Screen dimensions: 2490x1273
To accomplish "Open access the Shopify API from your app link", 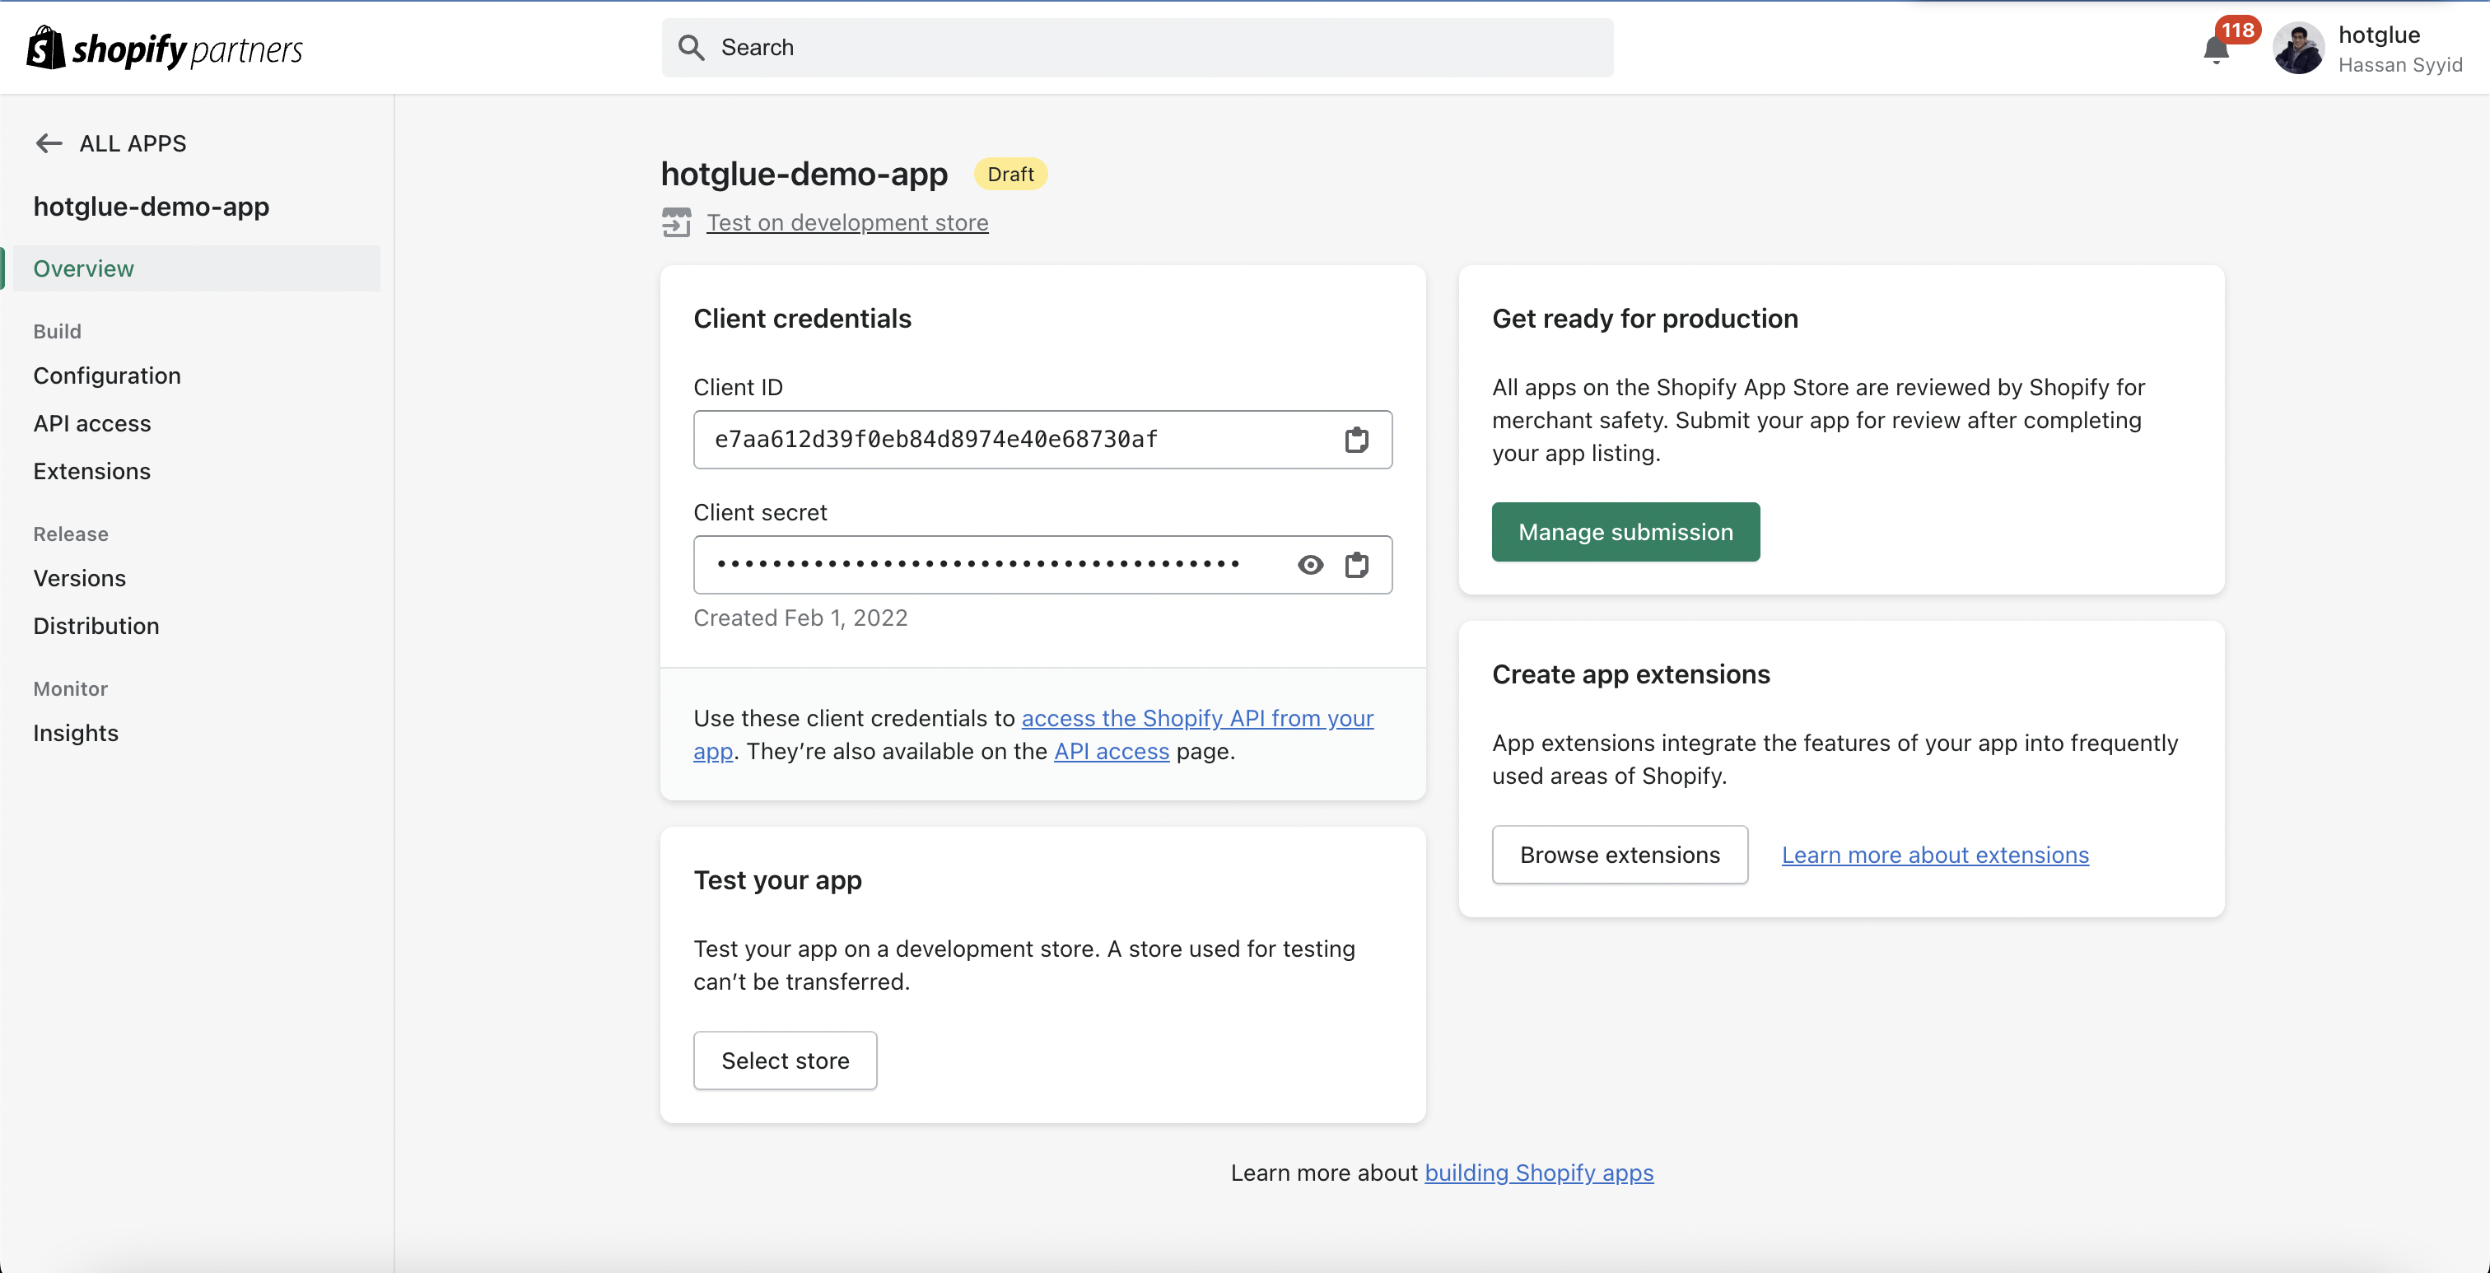I will (1196, 718).
